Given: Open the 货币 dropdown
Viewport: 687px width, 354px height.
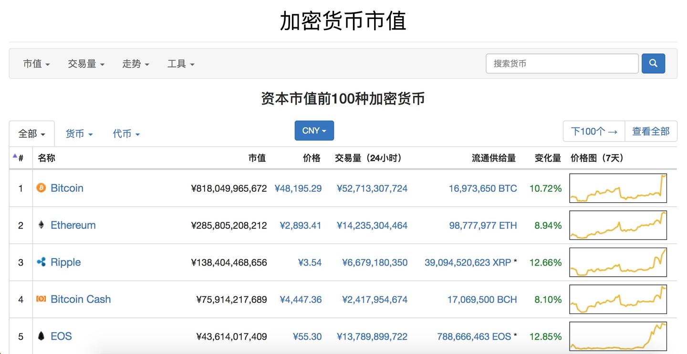Looking at the screenshot, I should click(79, 134).
